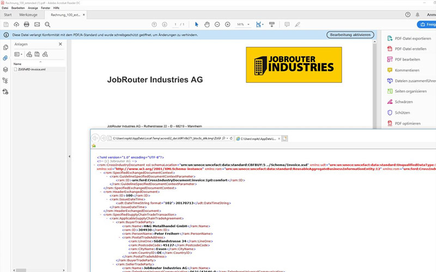The image size is (436, 272).
Task: Open the search magnifier tool
Action: click(47, 25)
